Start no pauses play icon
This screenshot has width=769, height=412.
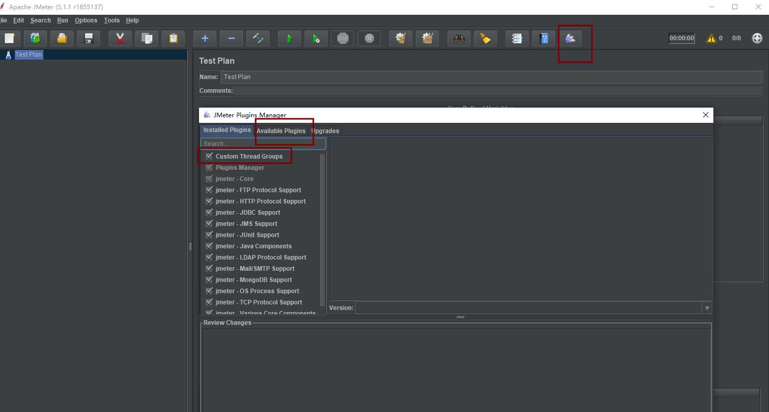(x=316, y=38)
